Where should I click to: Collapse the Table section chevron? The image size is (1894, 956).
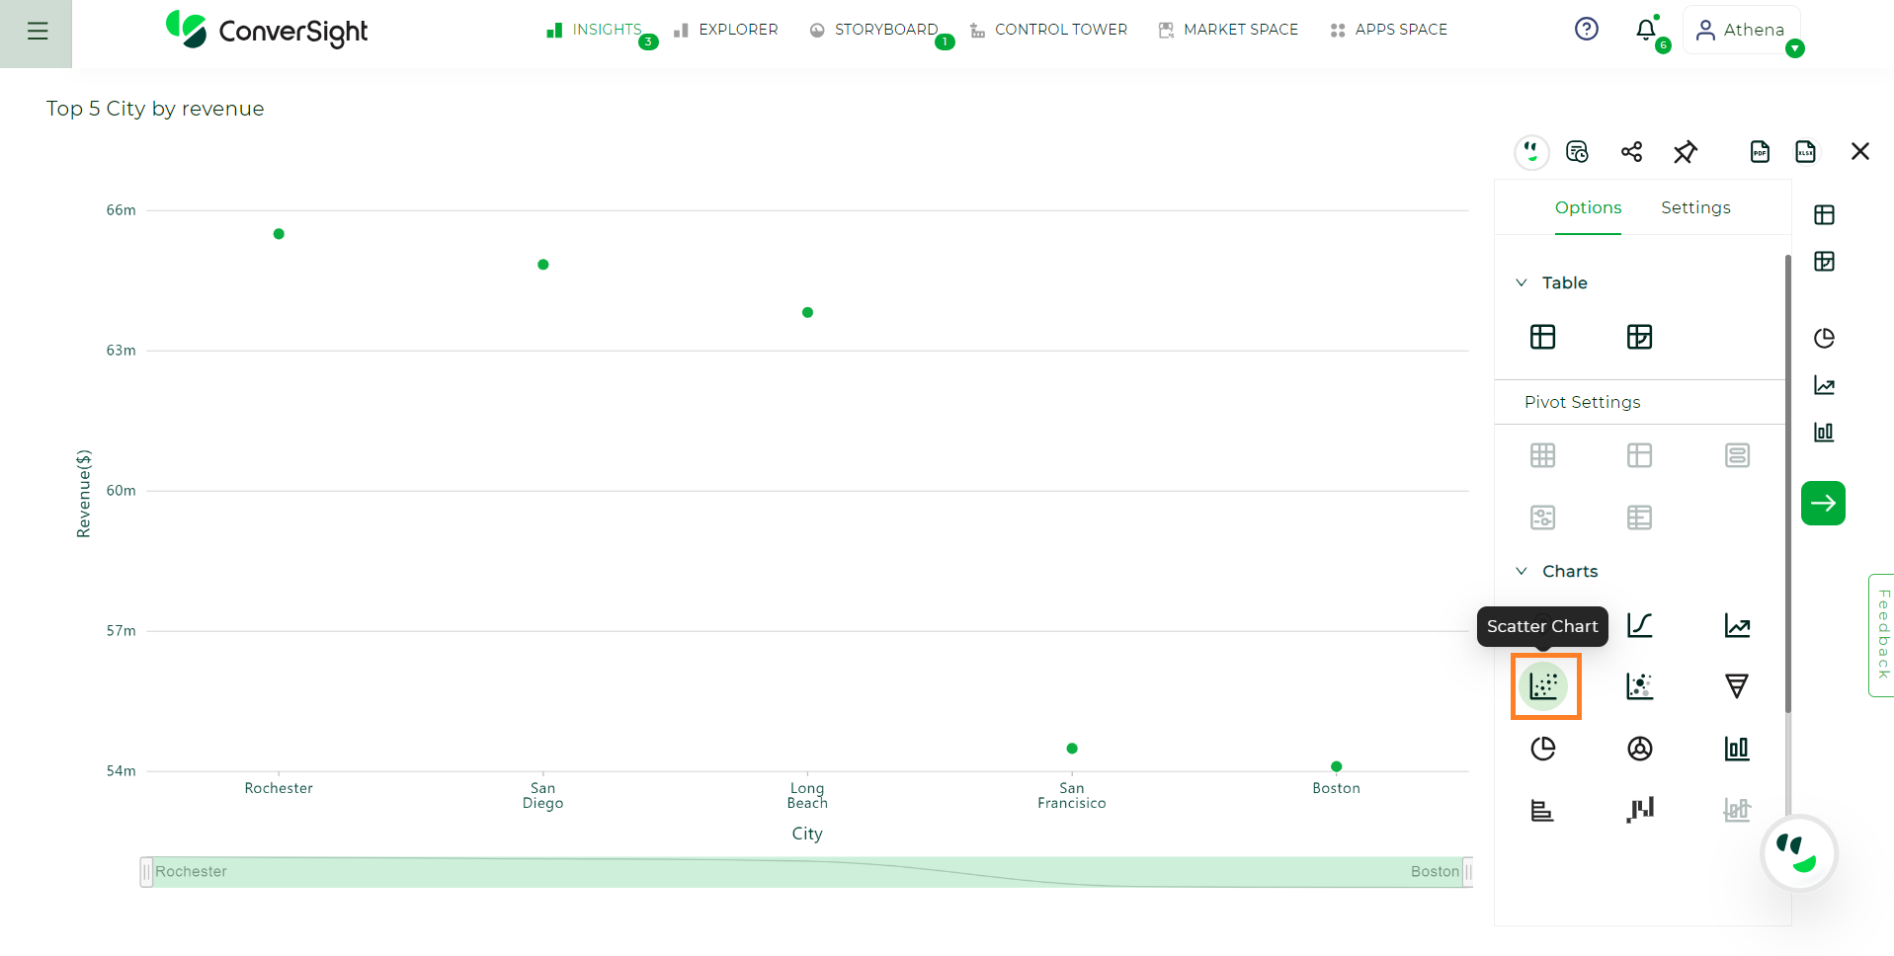(x=1522, y=283)
